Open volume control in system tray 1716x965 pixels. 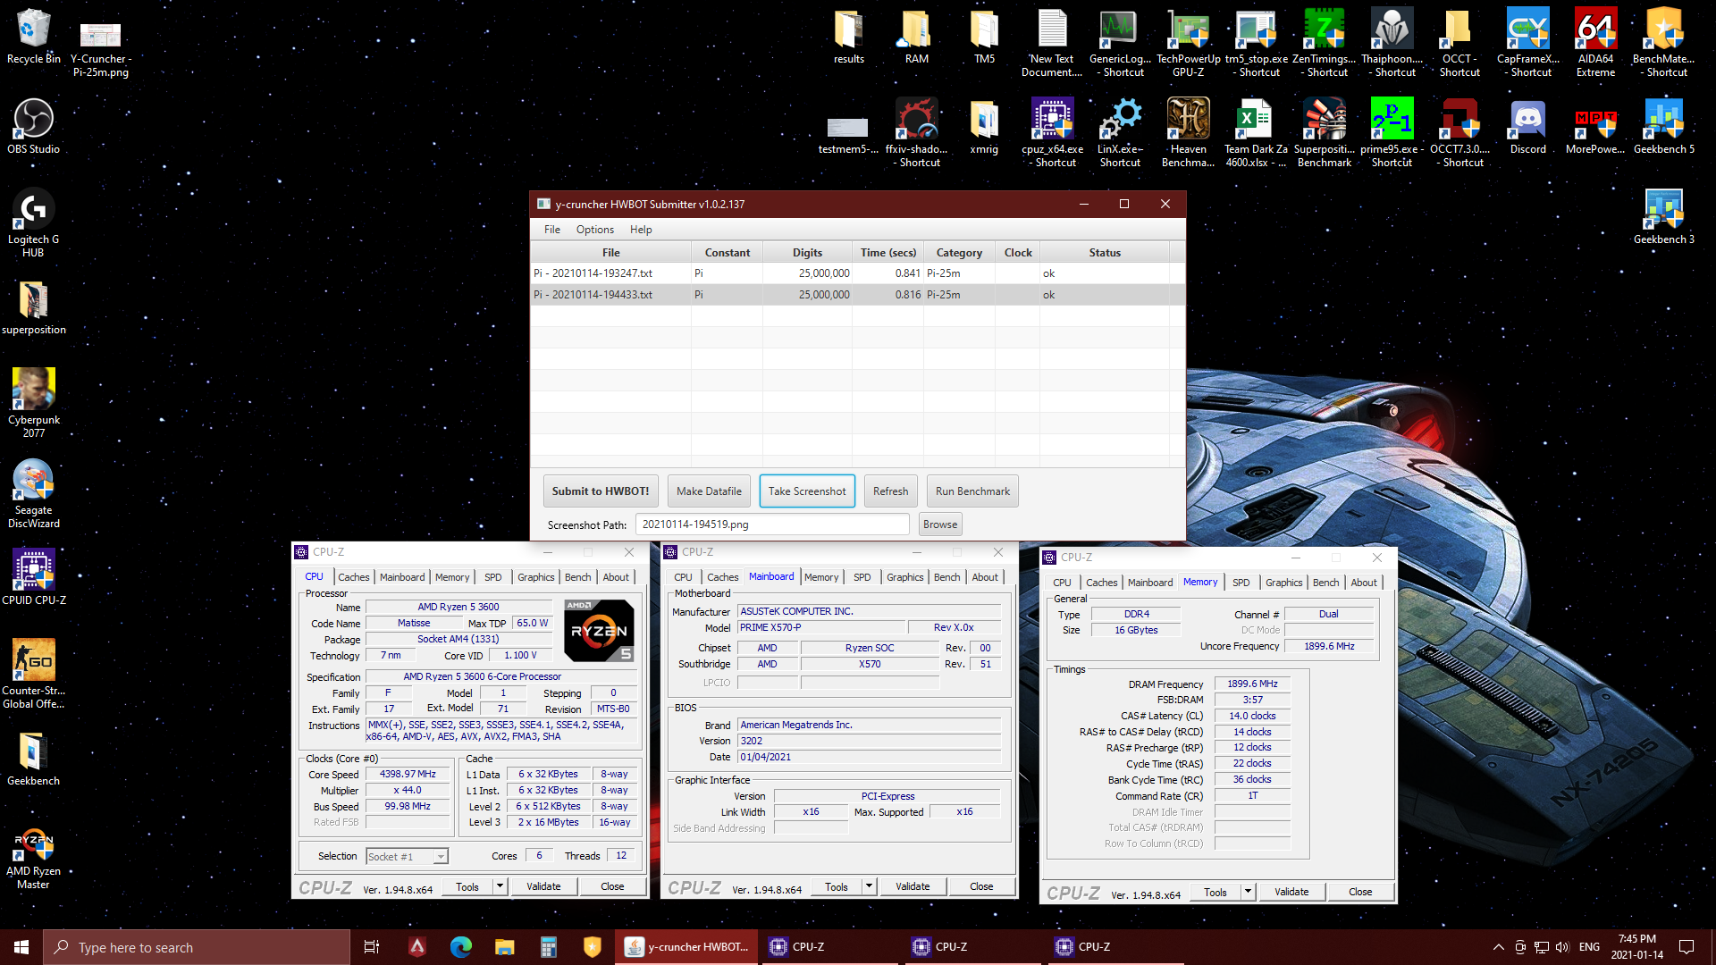pyautogui.click(x=1562, y=947)
